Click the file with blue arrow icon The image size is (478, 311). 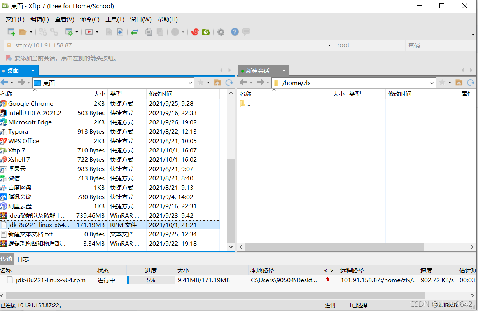tap(120, 32)
